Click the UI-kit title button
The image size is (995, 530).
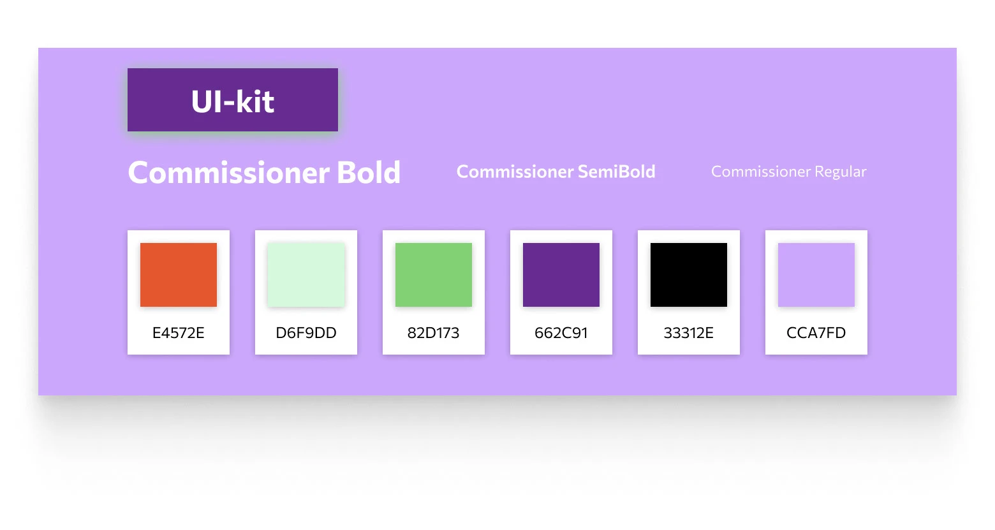point(233,100)
